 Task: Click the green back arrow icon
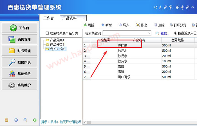pos(35,120)
